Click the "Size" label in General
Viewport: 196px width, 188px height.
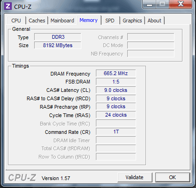click(x=23, y=45)
